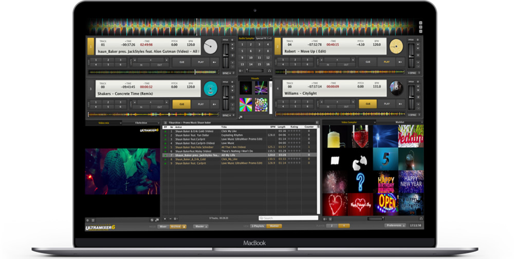Select the Wishlist tab
514x259 pixels.
coord(399,122)
